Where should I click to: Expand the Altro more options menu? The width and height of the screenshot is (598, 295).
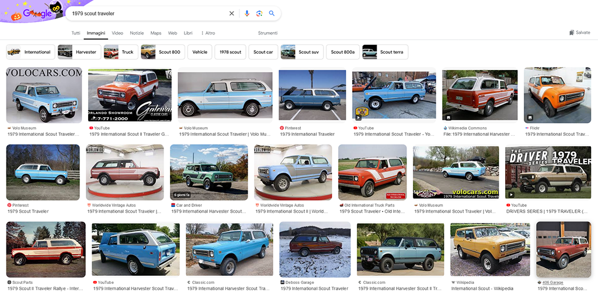[x=208, y=33]
